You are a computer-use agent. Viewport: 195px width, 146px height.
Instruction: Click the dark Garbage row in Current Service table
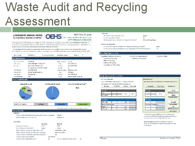(119, 91)
